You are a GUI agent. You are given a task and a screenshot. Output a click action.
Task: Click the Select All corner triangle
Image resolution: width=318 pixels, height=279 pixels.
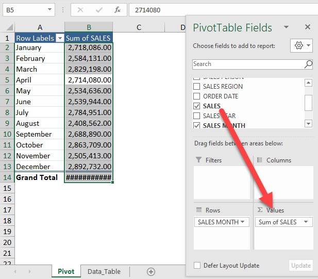click(x=9, y=27)
